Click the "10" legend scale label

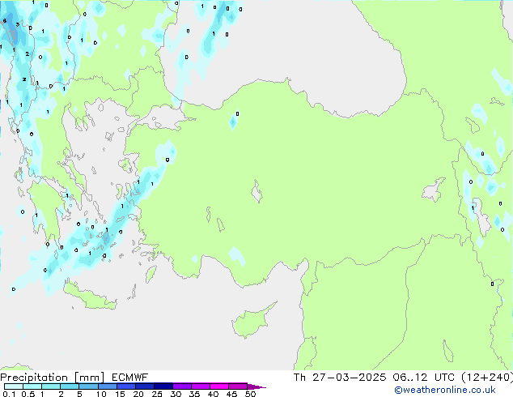(x=101, y=394)
